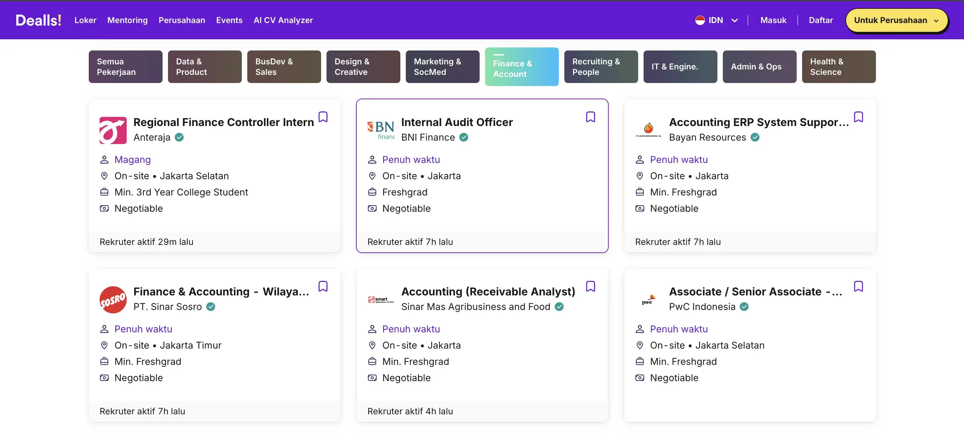Bookmark the Accounting ERP System Support job

(x=858, y=117)
